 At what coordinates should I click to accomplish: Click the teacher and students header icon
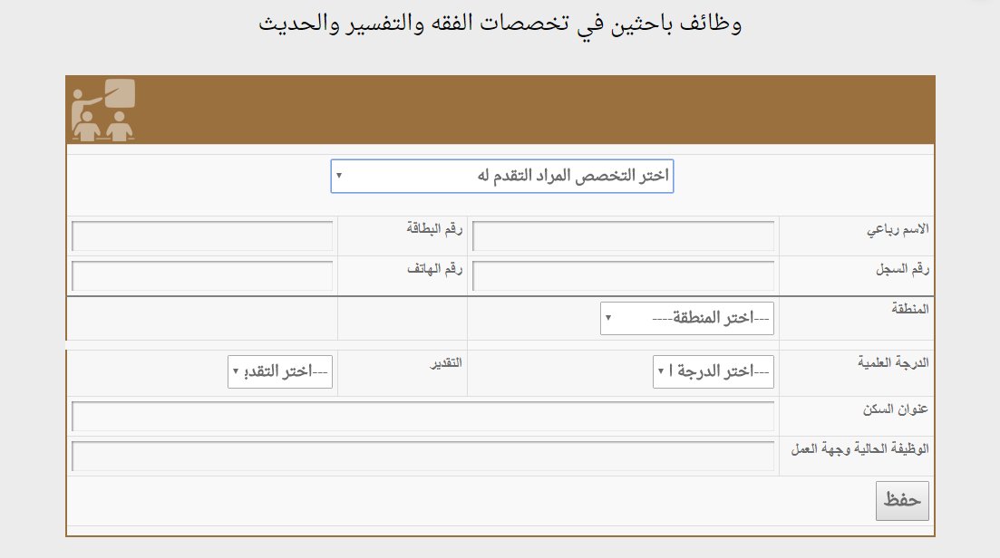point(103,110)
